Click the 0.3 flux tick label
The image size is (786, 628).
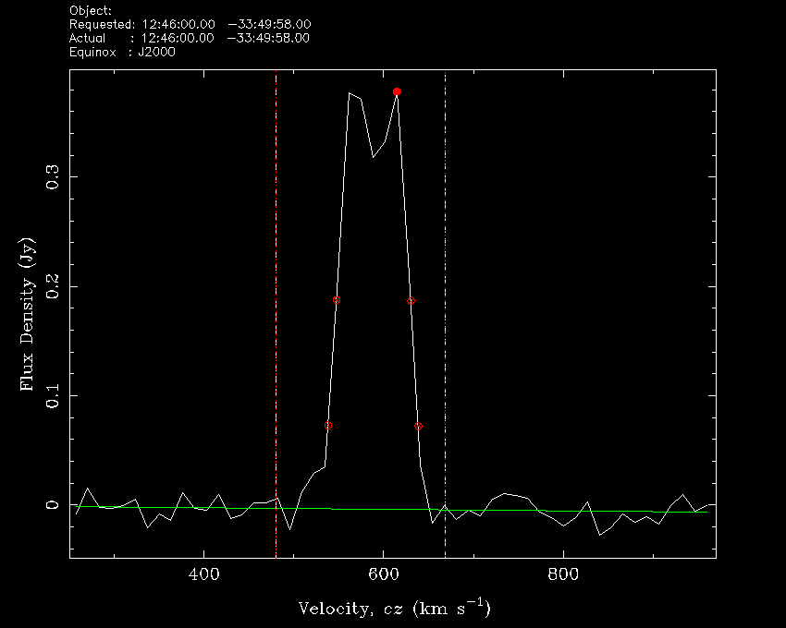pos(53,176)
